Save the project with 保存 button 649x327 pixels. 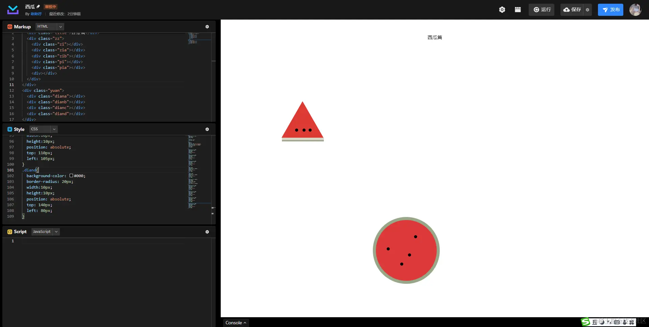(572, 10)
